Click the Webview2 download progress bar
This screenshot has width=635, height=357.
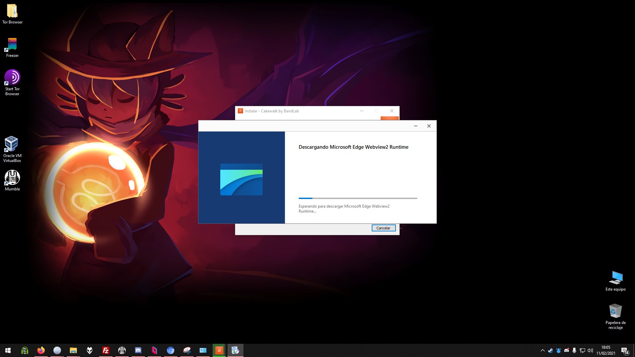(x=358, y=198)
